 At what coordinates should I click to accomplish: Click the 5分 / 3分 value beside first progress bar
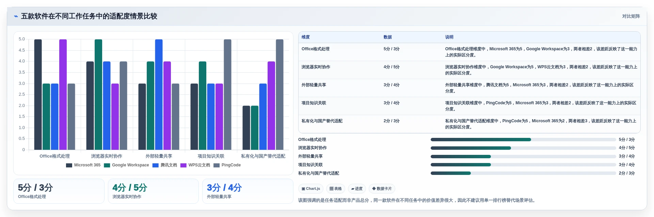coord(627,140)
